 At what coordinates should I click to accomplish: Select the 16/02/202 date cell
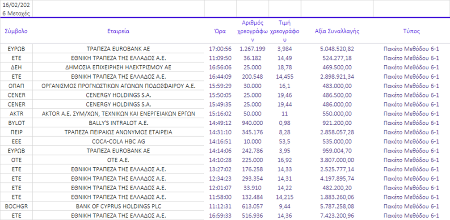coord(17,5)
